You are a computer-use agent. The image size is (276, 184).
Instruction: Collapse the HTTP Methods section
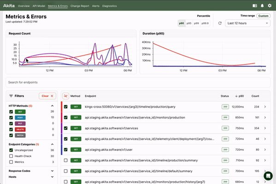[52, 106]
